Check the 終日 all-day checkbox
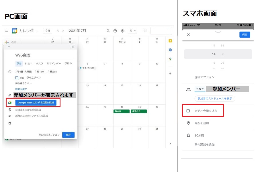This screenshot has width=258, height=172. tap(17, 78)
